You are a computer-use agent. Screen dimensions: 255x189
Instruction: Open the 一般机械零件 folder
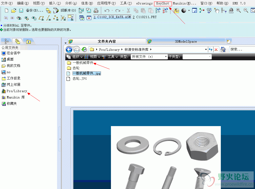[83, 63]
